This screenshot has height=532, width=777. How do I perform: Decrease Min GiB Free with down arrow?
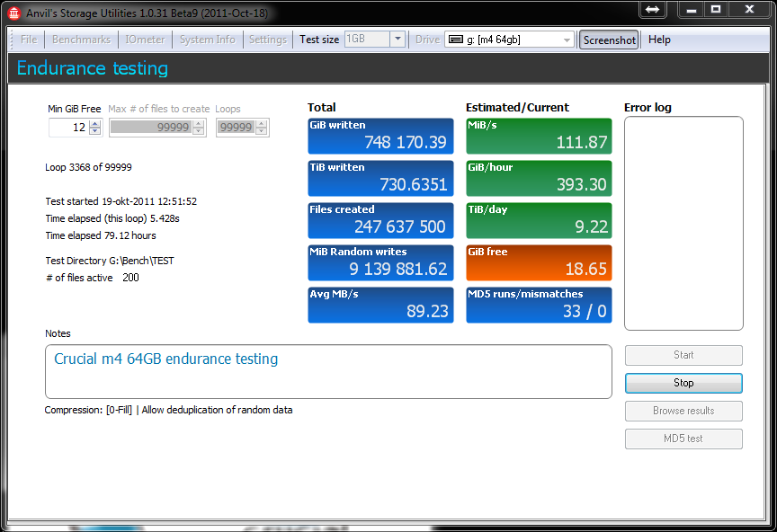(x=94, y=131)
